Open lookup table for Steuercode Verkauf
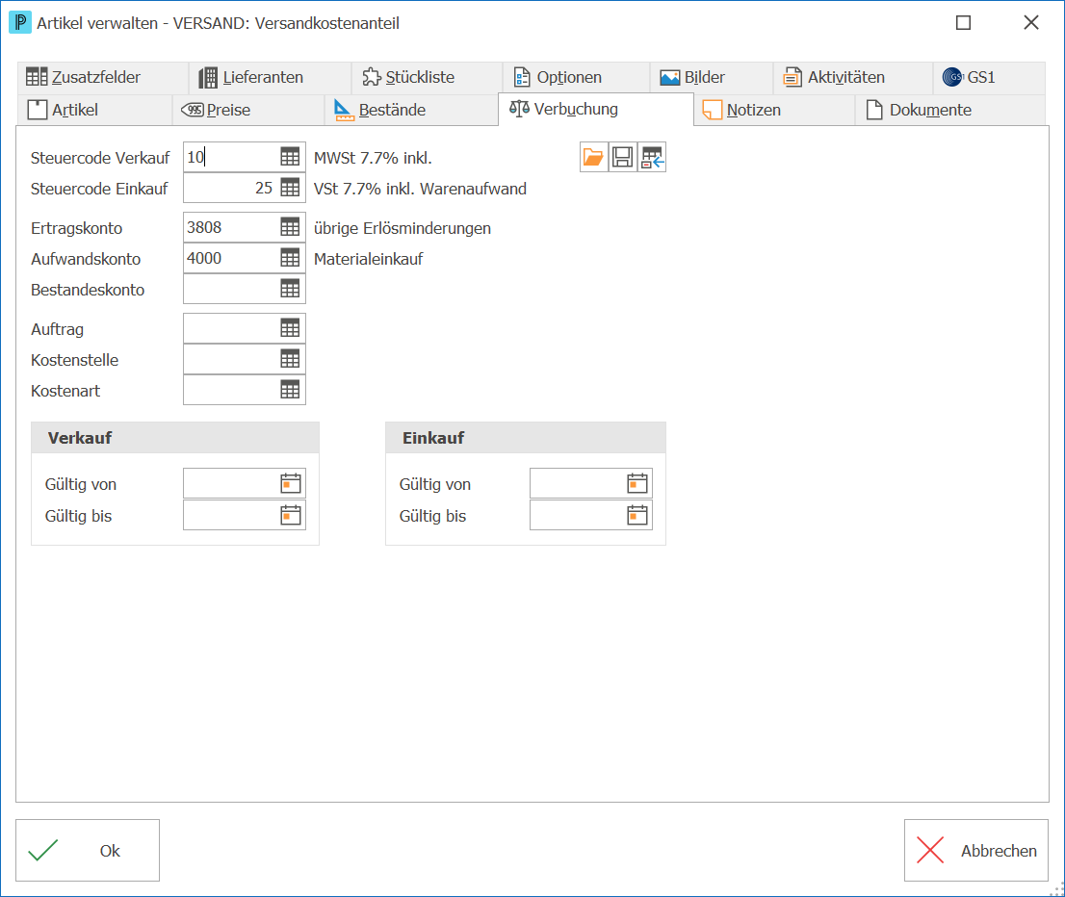 tap(290, 158)
